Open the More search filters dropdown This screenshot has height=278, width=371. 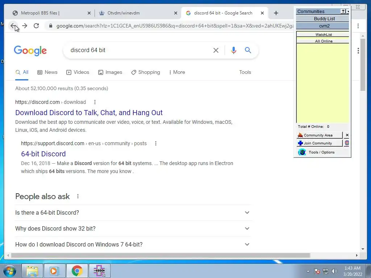(x=177, y=72)
